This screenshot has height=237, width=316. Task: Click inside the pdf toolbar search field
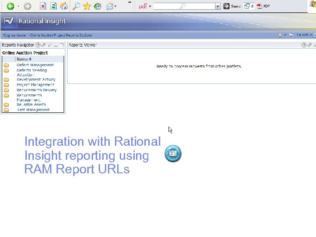184,6
